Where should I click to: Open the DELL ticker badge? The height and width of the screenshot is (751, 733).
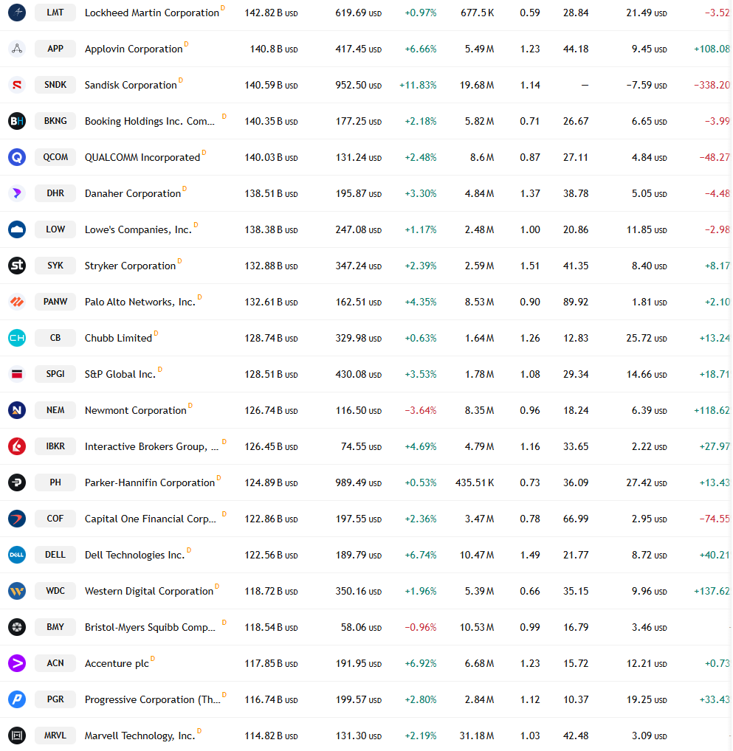click(55, 555)
